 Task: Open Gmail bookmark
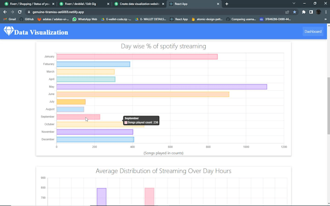coord(10,19)
